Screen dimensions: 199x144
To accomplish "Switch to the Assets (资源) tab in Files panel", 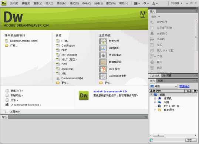I will 160,81.
